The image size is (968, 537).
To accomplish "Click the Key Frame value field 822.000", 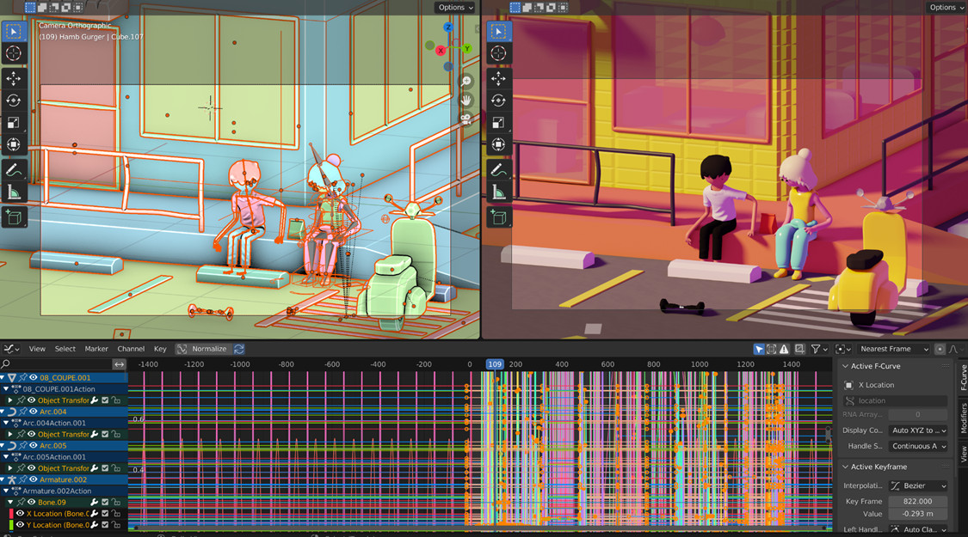I will coord(918,501).
